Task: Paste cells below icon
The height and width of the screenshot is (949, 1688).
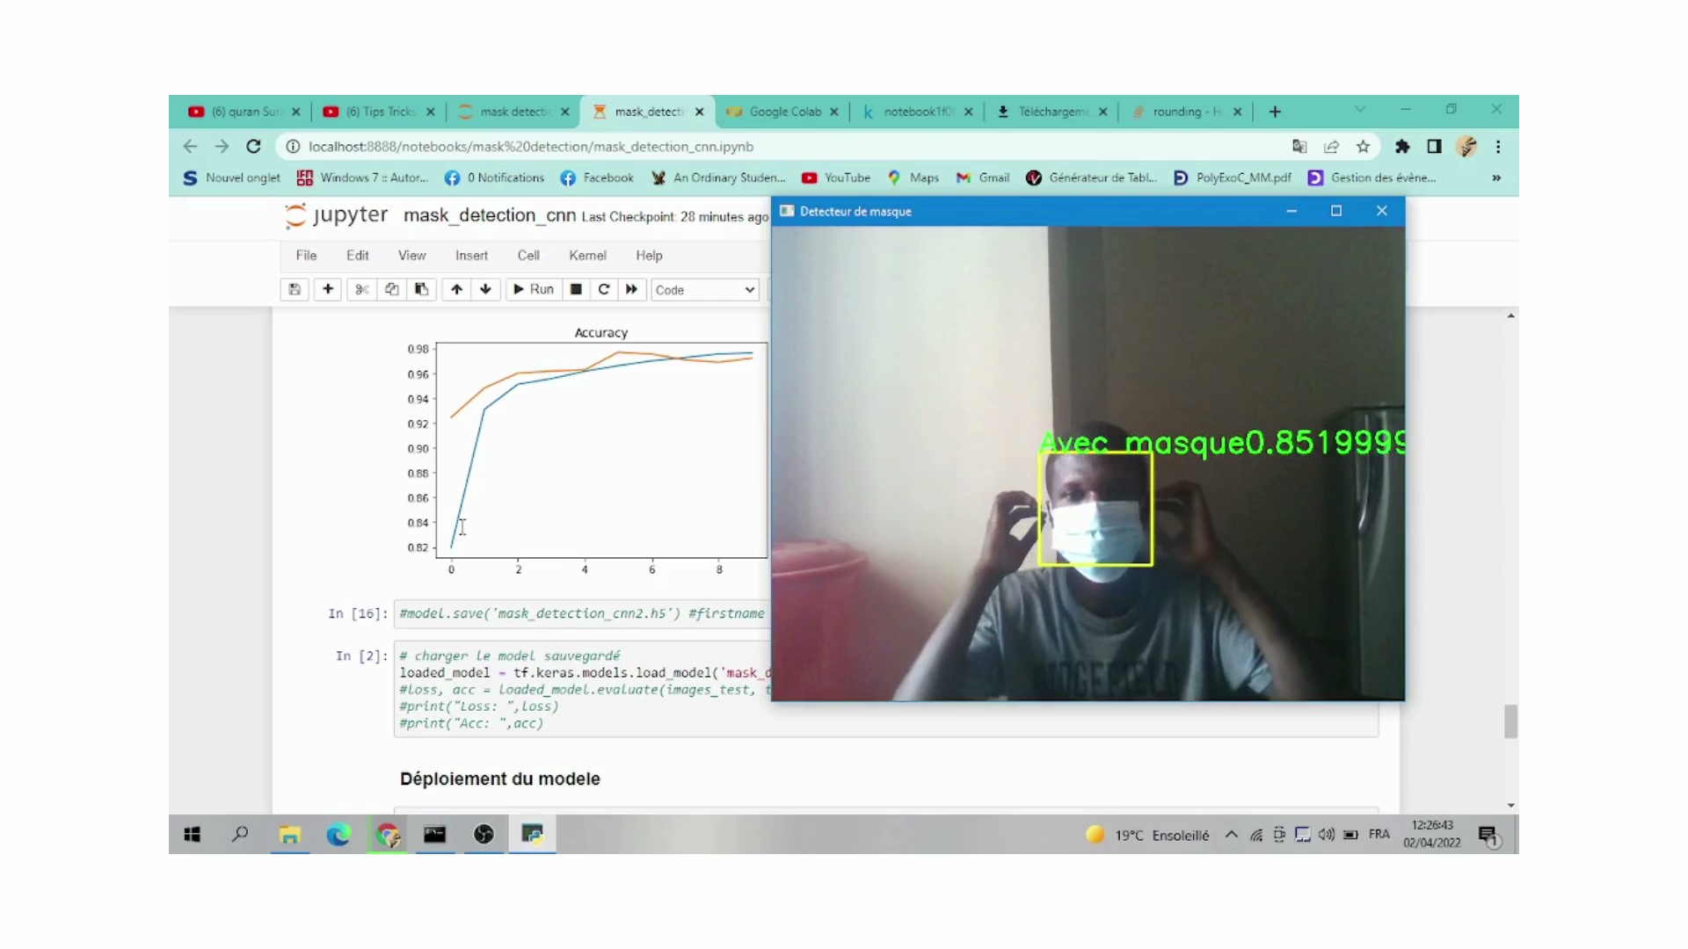Action: point(422,289)
